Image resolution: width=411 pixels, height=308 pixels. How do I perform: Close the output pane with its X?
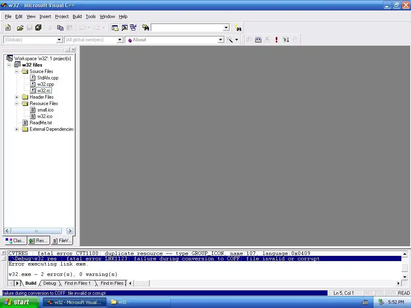click(4, 253)
